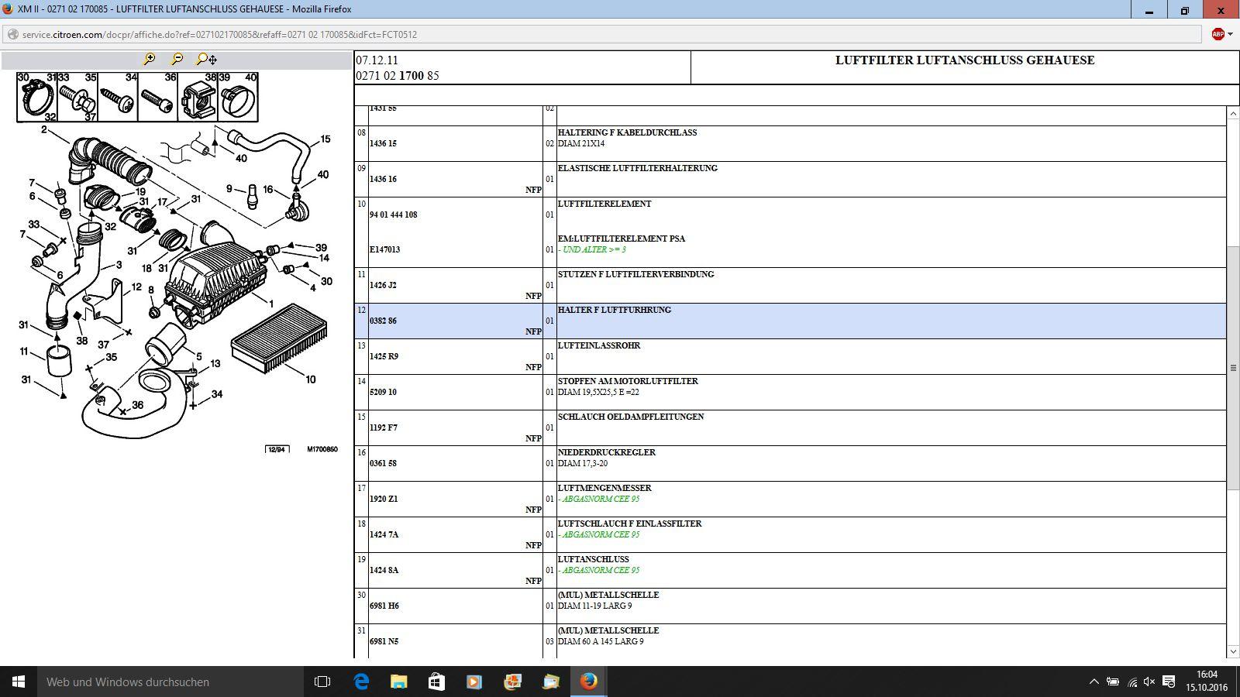Click the parts list scrollbar thumb
The image size is (1240, 697).
point(1233,368)
